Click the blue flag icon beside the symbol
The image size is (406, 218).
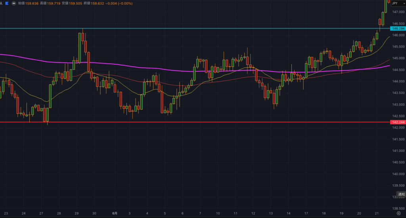coord(7,3)
